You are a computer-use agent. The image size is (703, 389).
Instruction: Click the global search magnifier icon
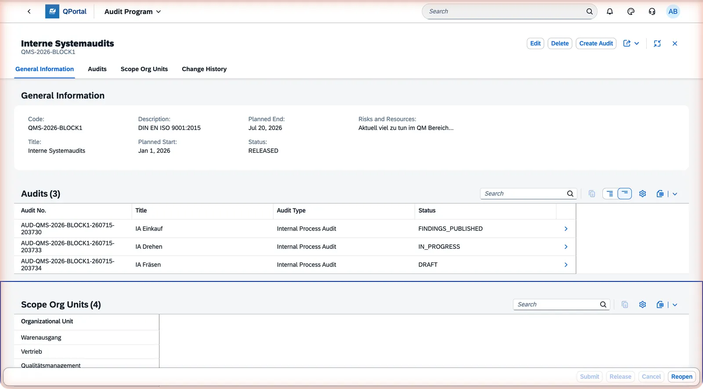pos(590,11)
